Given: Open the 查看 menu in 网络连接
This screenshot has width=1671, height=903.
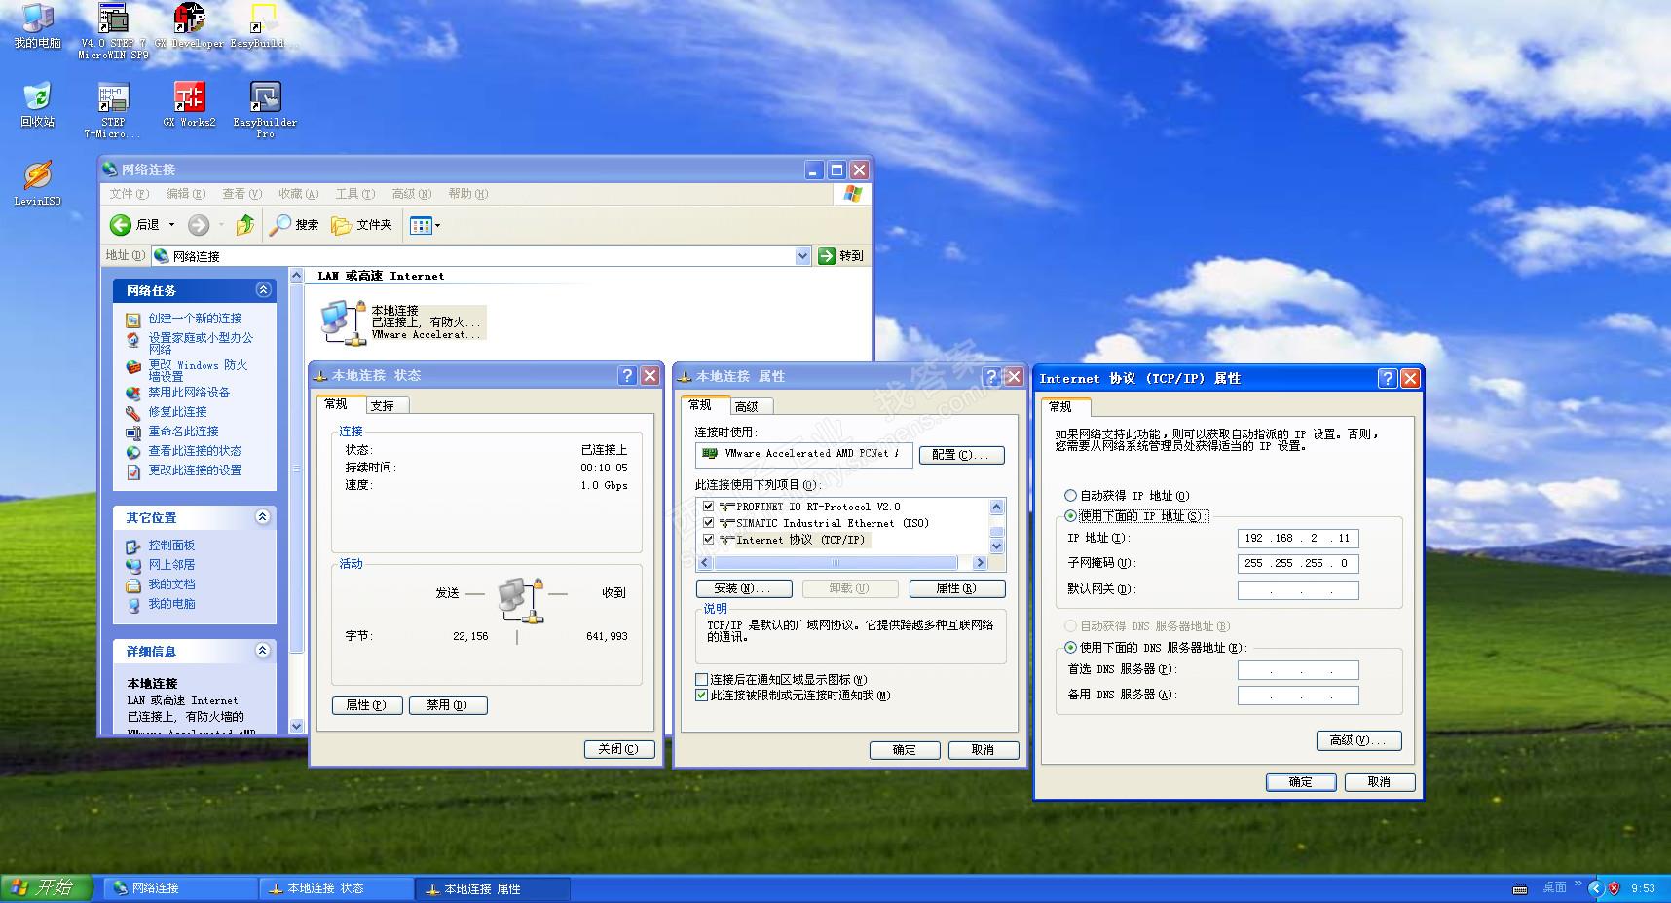Looking at the screenshot, I should coord(241,194).
